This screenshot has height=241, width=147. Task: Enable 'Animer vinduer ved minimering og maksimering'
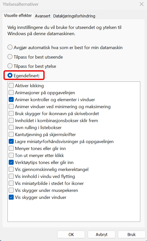[11, 106]
